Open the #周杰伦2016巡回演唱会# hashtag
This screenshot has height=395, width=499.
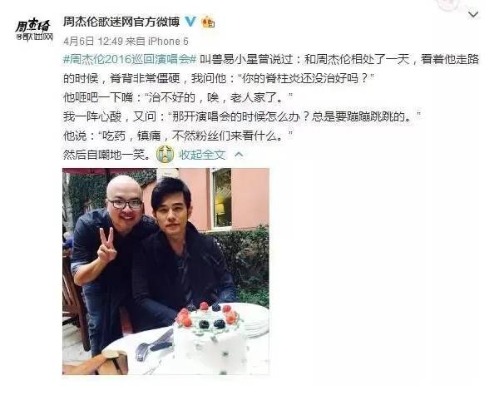pos(130,60)
